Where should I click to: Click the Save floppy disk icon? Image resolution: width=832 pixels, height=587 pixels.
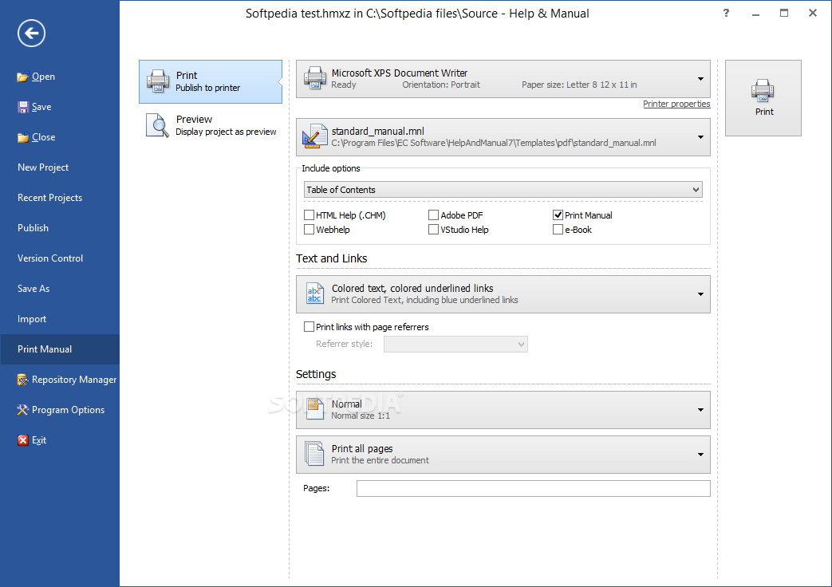point(23,107)
